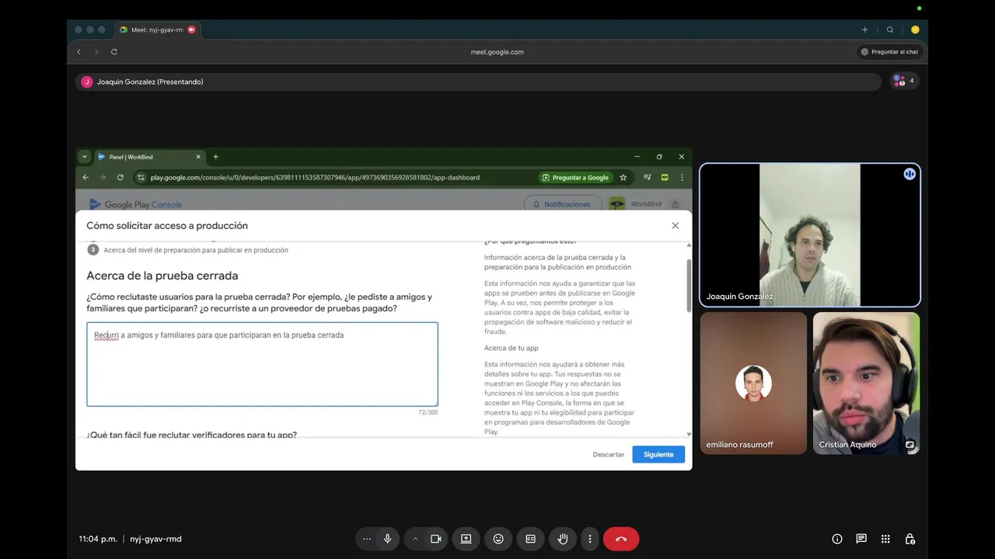Viewport: 995px width, 559px height.
Task: Close the Cómo solicitar acceso dialog
Action: tap(675, 225)
